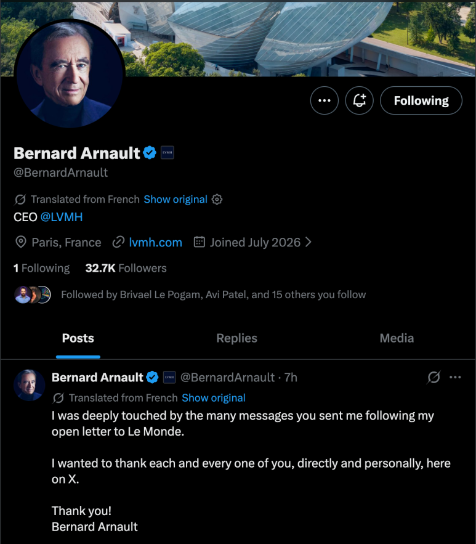Open the large profile picture
The height and width of the screenshot is (544, 476).
[70, 73]
